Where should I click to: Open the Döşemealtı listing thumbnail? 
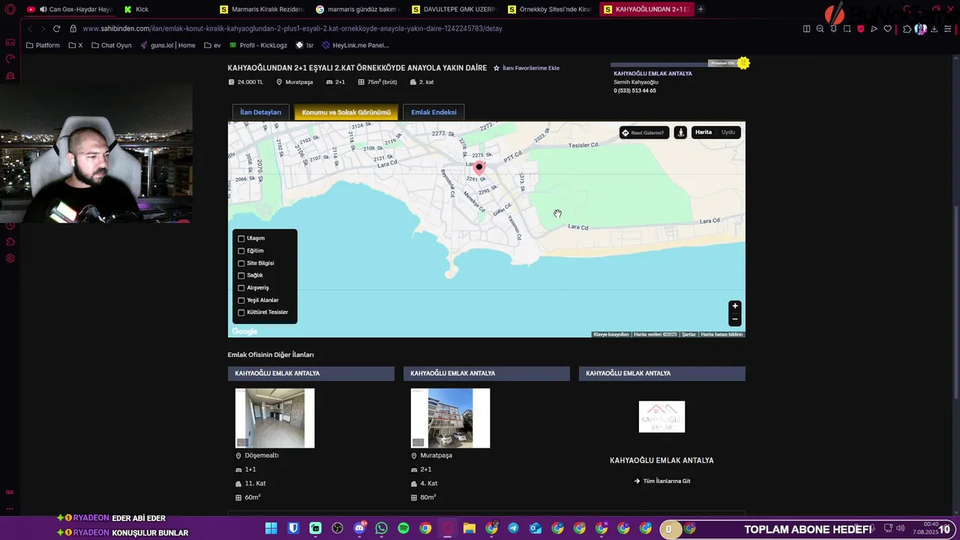click(274, 418)
